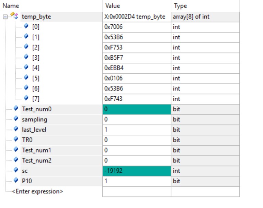Click the highlighted Test_num0 value cell
The height and width of the screenshot is (208, 263).
(137, 109)
